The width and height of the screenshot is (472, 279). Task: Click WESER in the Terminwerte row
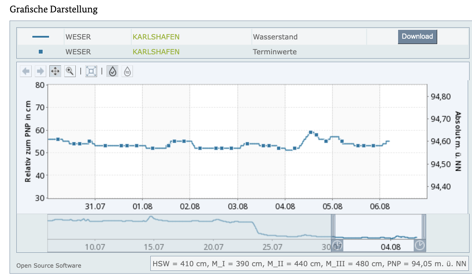tap(78, 52)
